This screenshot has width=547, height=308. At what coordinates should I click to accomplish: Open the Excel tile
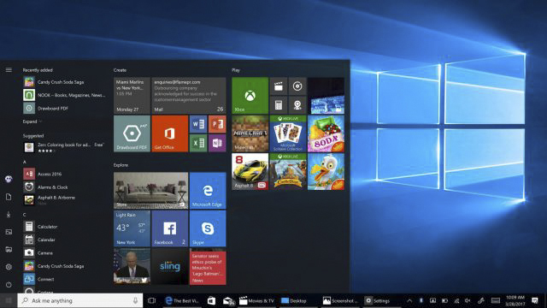(x=198, y=143)
